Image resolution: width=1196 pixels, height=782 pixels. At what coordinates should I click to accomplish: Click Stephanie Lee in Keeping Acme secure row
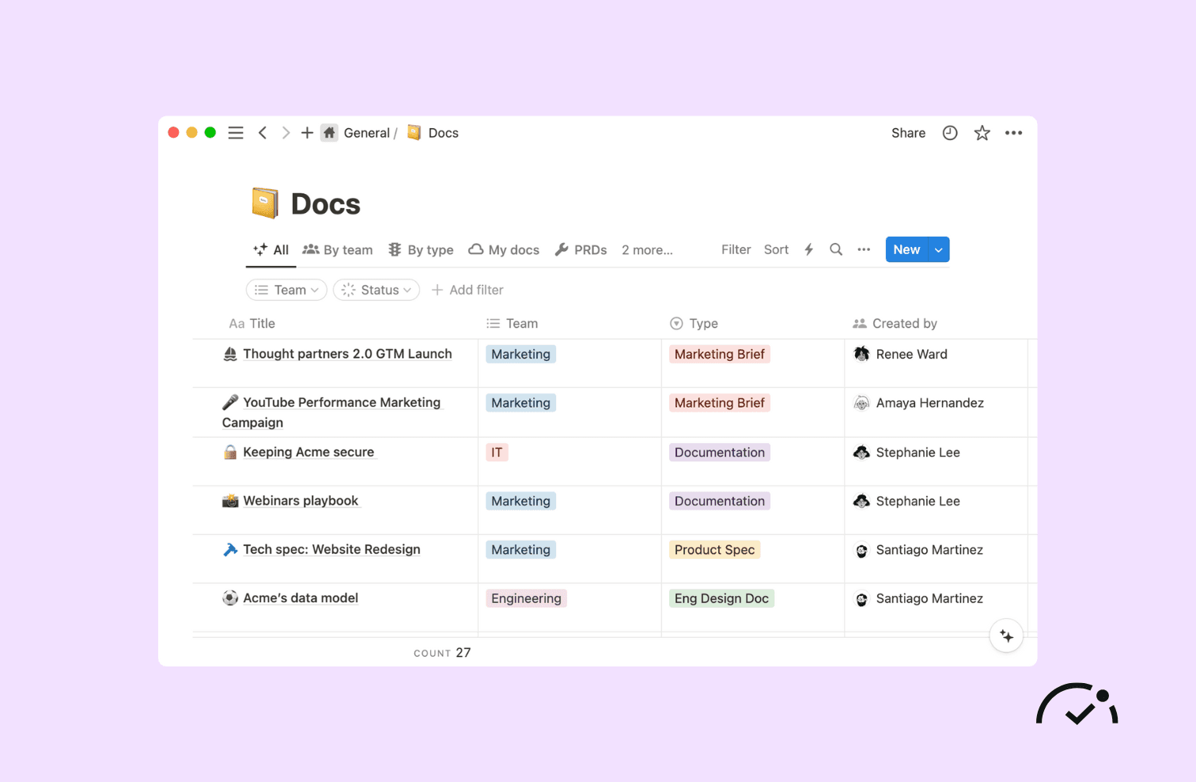pyautogui.click(x=918, y=452)
